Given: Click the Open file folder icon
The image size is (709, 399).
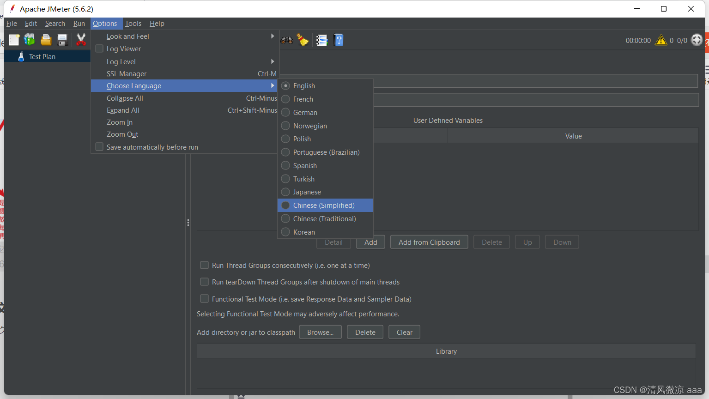Looking at the screenshot, I should pos(46,40).
